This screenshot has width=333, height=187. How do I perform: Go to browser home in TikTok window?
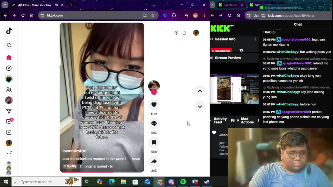pyautogui.click(x=32, y=15)
